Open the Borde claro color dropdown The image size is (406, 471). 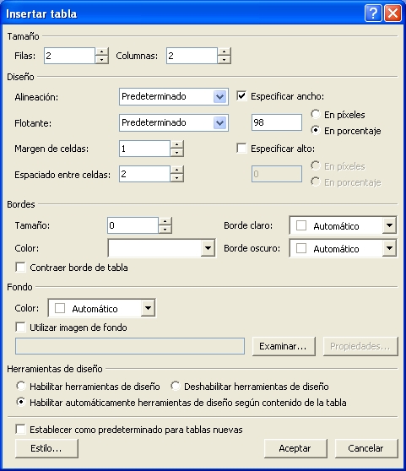point(389,225)
